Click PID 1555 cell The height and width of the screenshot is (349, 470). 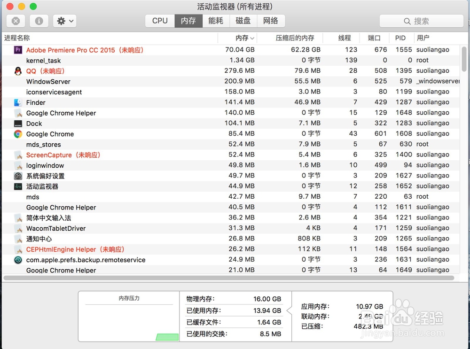coord(404,49)
